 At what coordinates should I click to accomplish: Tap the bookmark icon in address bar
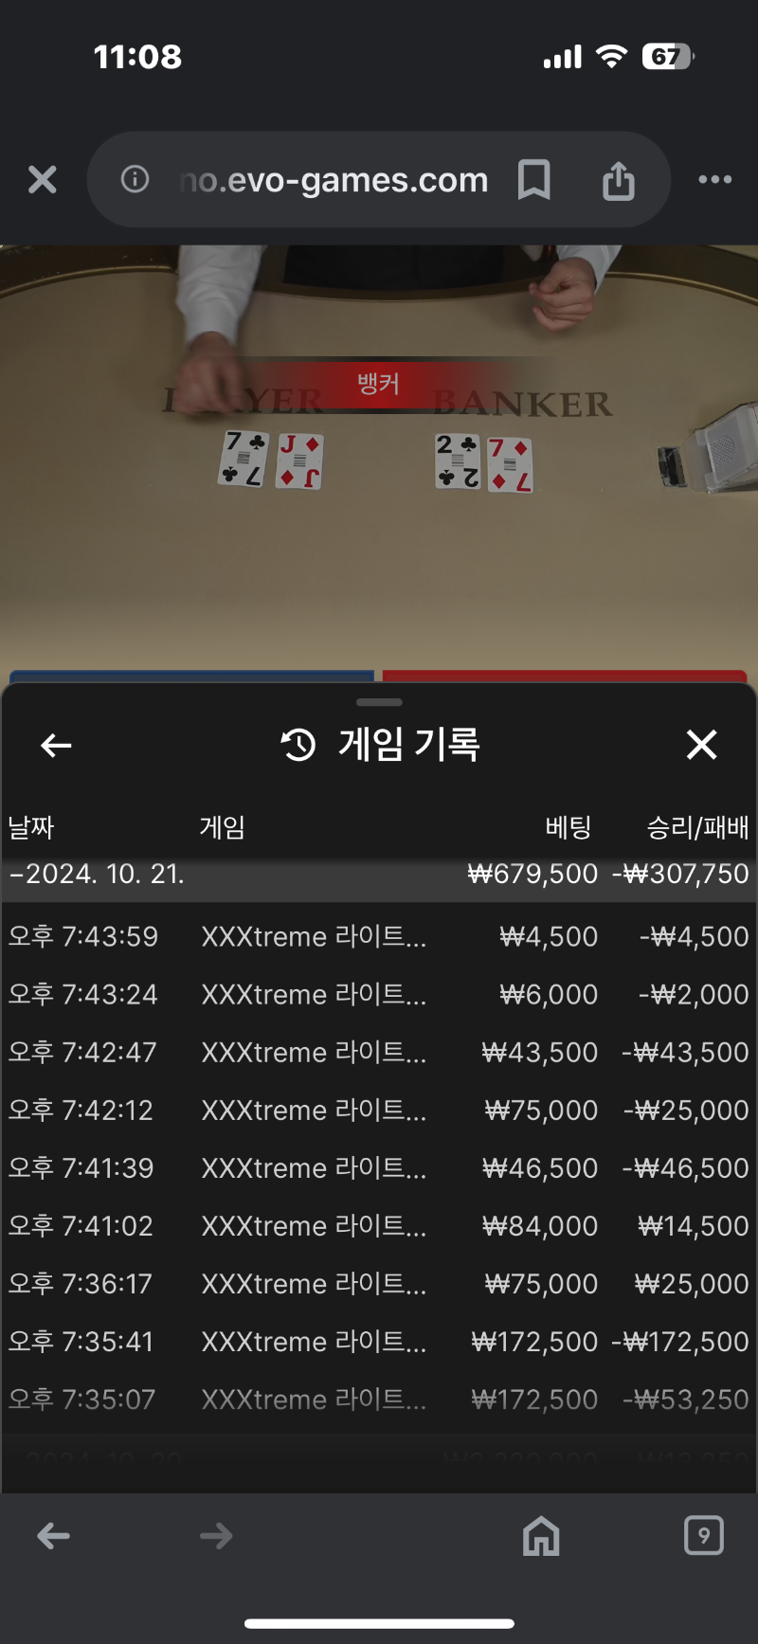pos(534,179)
